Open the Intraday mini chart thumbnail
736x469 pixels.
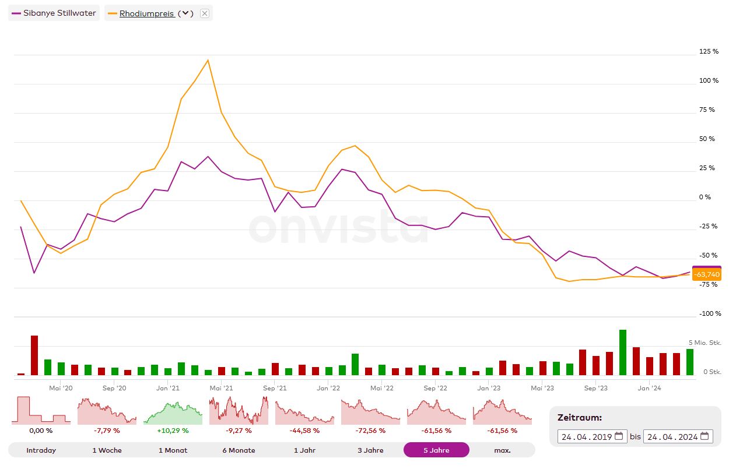pos(41,410)
